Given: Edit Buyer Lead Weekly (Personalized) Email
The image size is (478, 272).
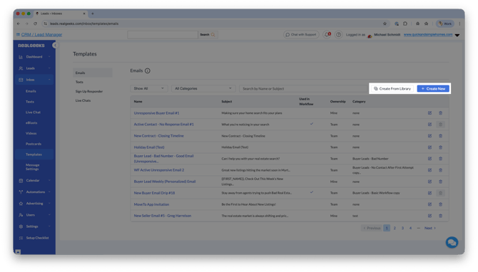Looking at the screenshot, I should point(429,182).
